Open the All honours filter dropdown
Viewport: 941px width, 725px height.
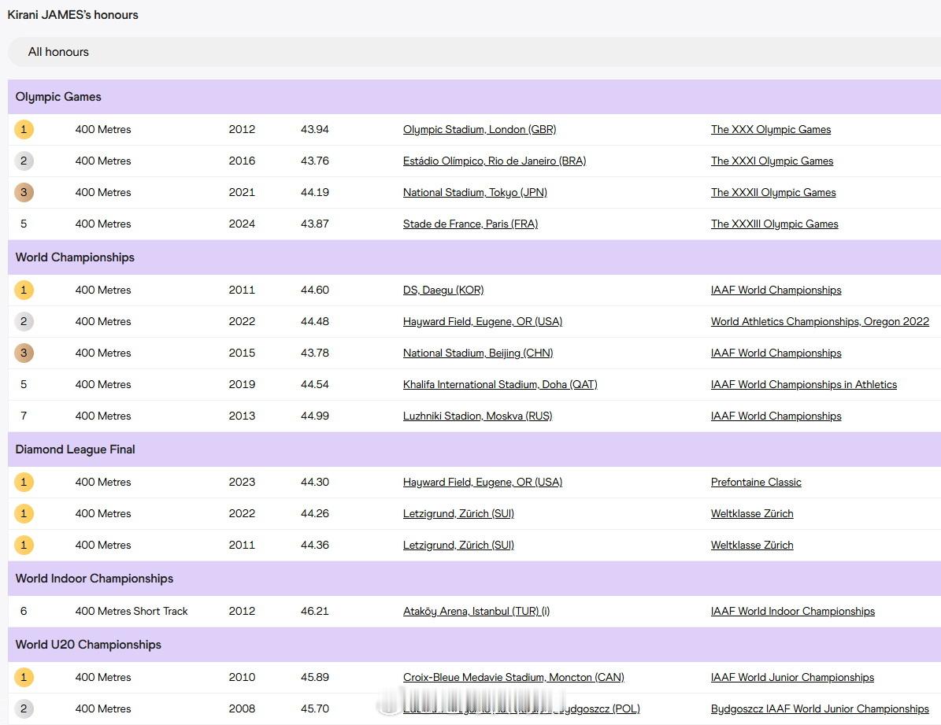474,52
